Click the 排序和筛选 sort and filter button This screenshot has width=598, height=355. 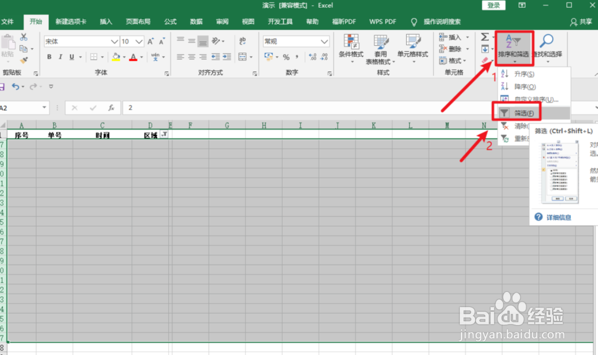pyautogui.click(x=514, y=48)
